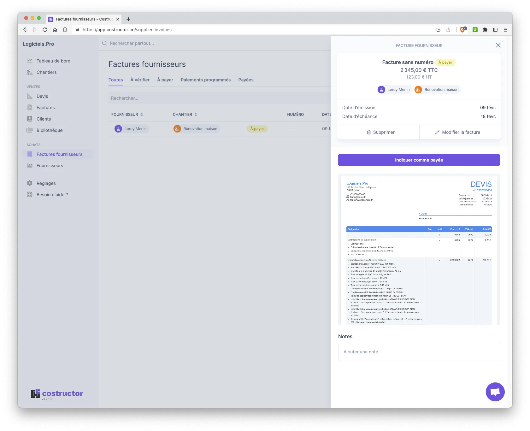The image size is (530, 431).
Task: Open the DEVIS document preview
Action: tap(419, 249)
